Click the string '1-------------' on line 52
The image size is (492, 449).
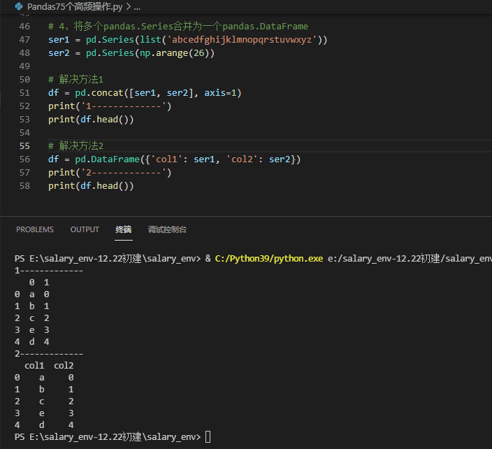tap(124, 106)
